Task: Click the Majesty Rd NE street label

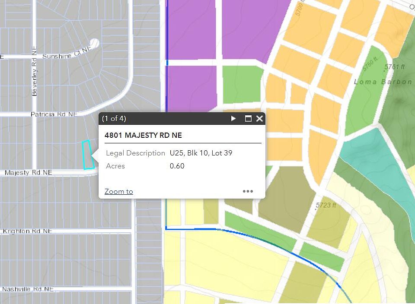Action: 29,173
